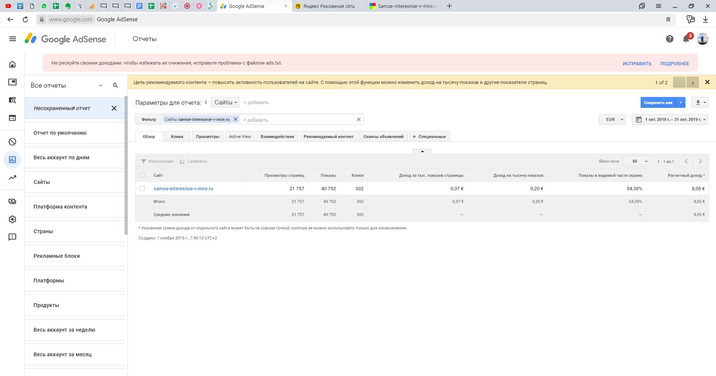Image resolution: width=716 pixels, height=376 pixels.
Task: Dismiss the yellow recommendation banner
Action: [x=707, y=82]
